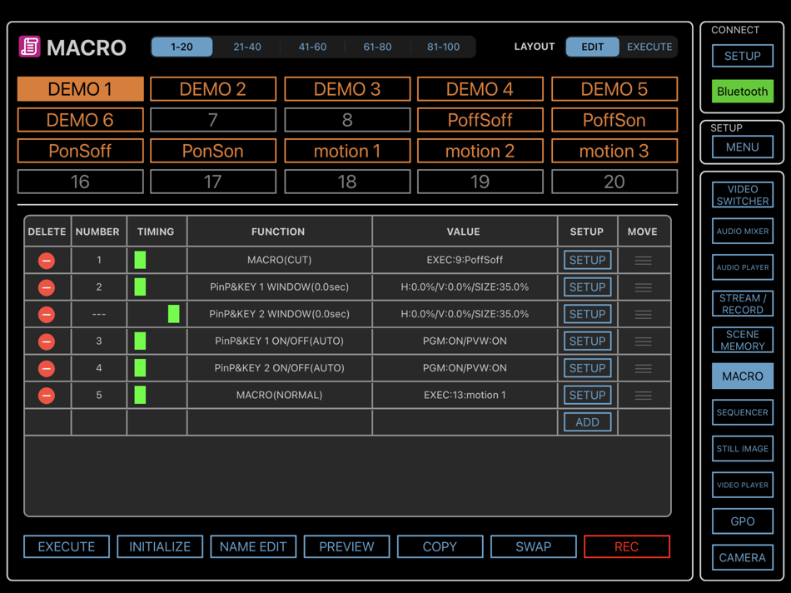The width and height of the screenshot is (791, 593).
Task: Switch to the 81-100 macro page
Action: (443, 47)
